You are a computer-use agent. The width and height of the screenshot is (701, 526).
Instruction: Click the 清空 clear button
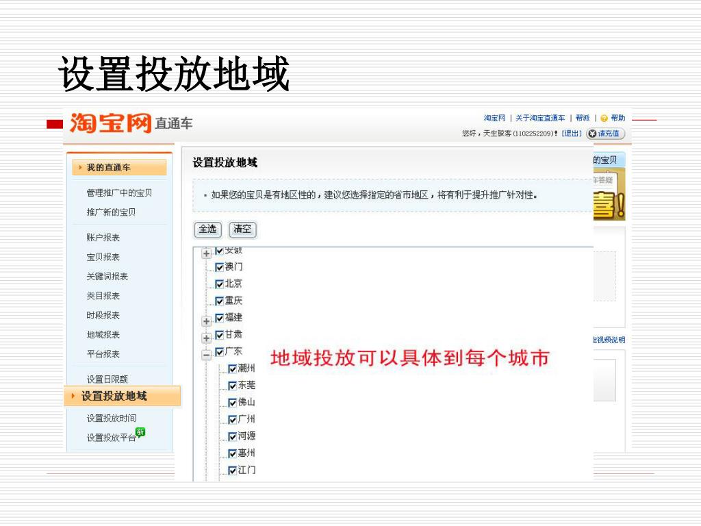[x=242, y=229]
